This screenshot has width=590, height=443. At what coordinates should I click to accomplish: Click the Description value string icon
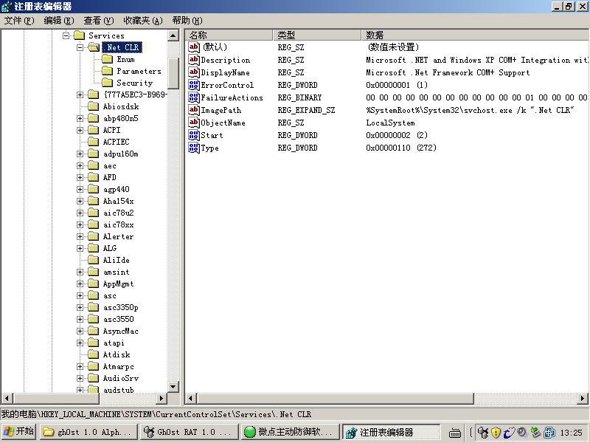pyautogui.click(x=194, y=60)
